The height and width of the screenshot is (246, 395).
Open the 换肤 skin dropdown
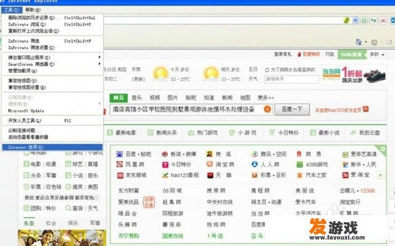(376, 54)
